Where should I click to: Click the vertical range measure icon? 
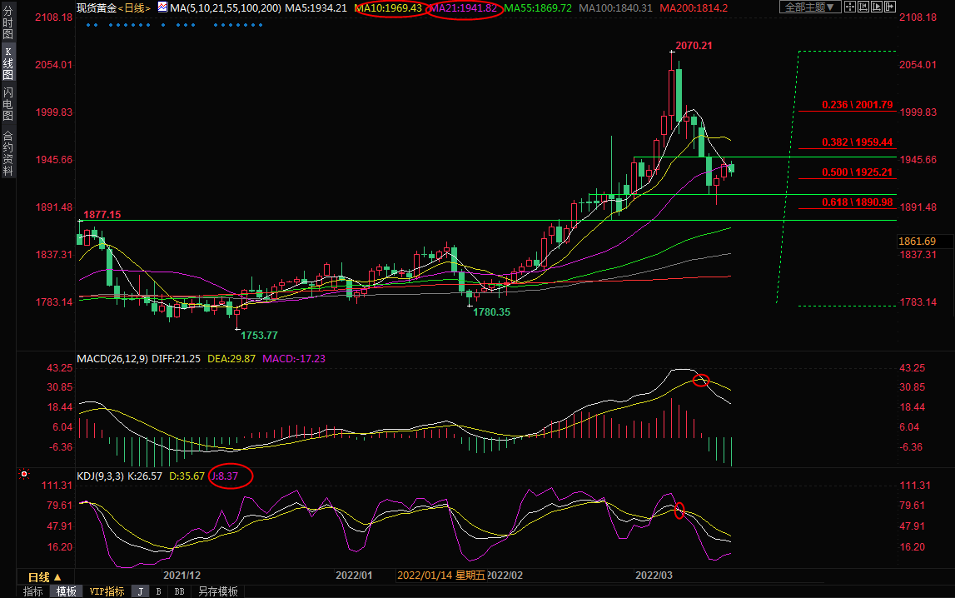865,7
